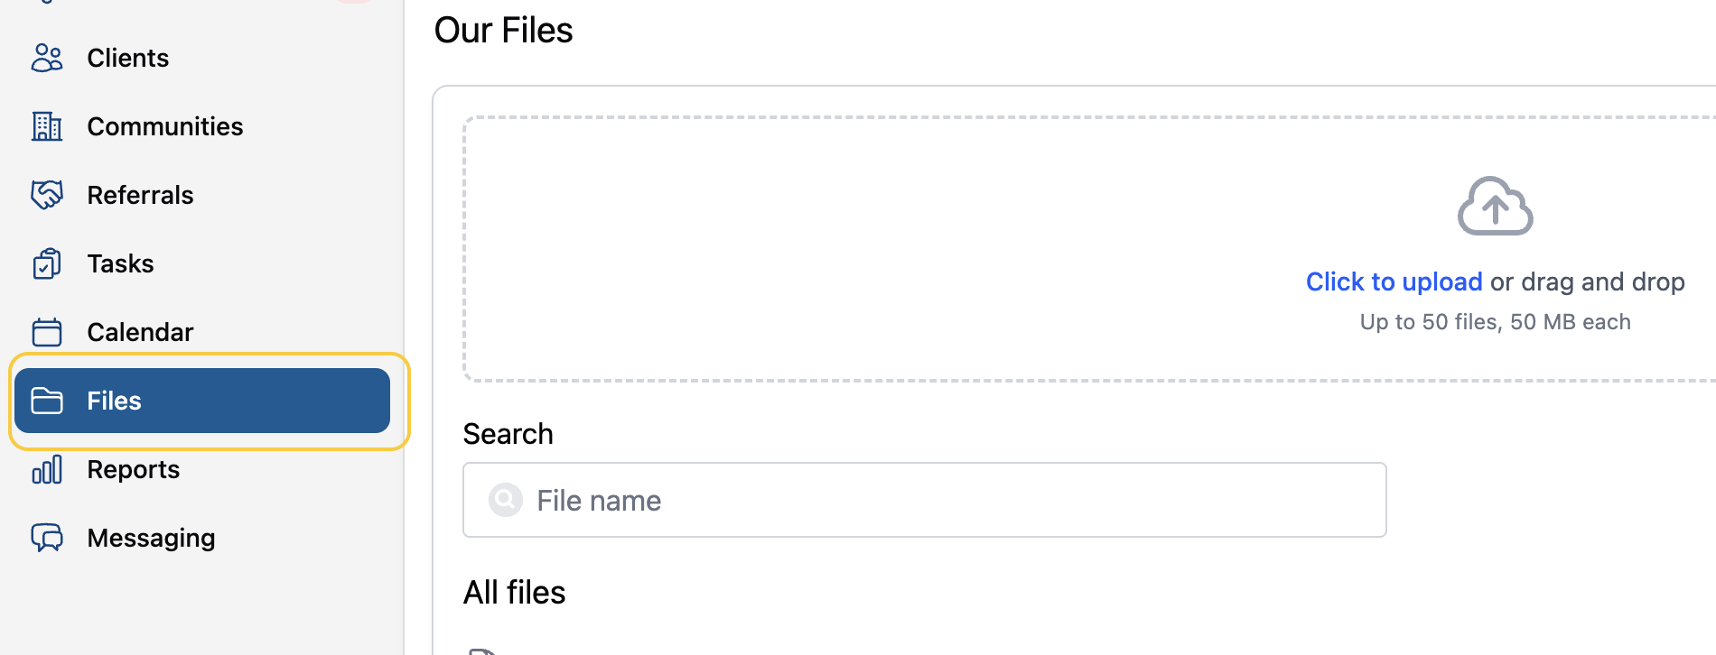Click the Clients people icon
The height and width of the screenshot is (655, 1716).
[x=47, y=58]
